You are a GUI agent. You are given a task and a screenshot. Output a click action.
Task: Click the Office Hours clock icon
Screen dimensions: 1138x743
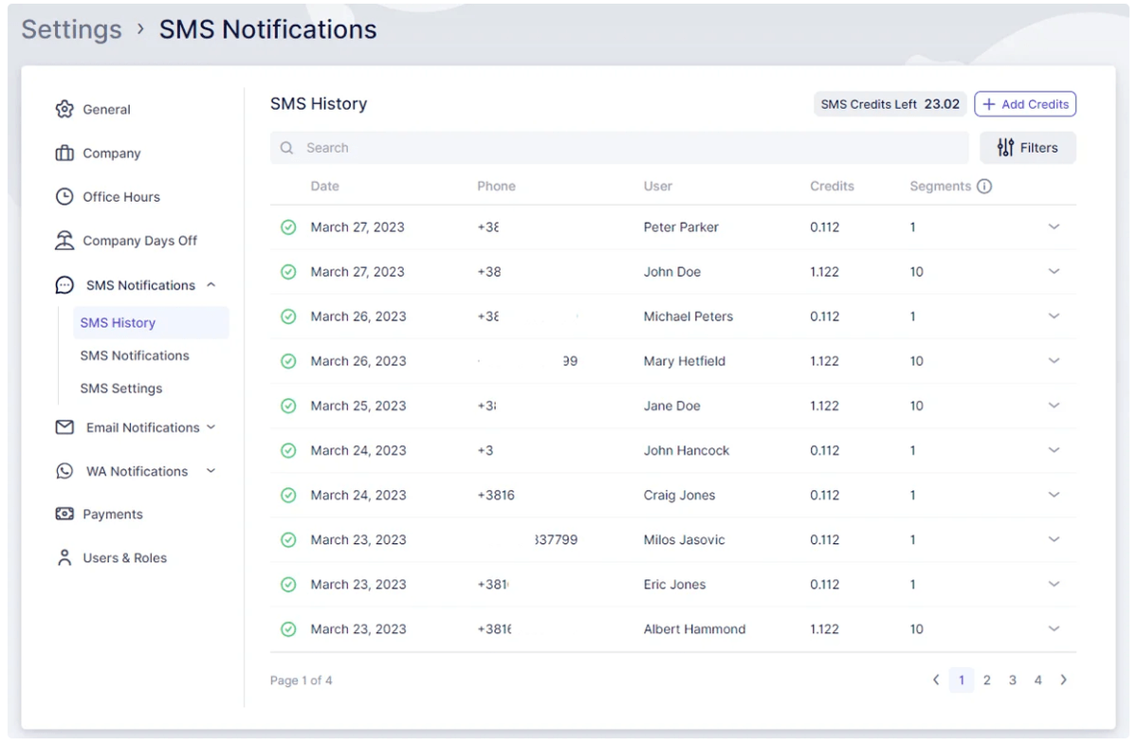pos(64,197)
